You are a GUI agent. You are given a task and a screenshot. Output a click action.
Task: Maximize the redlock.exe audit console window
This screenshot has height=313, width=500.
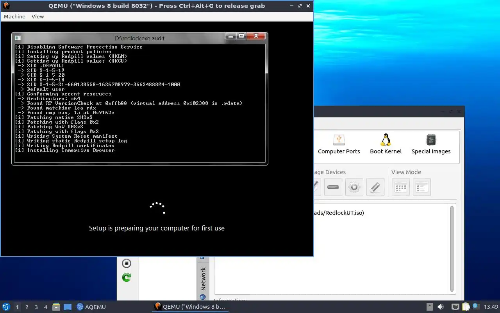point(241,36)
